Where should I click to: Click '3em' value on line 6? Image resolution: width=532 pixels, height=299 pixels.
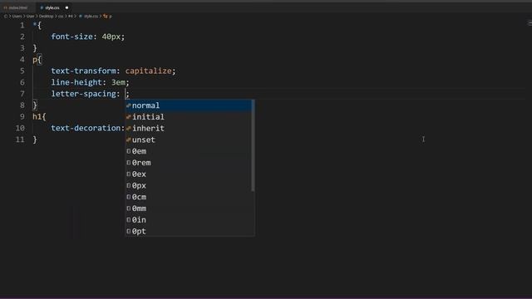point(118,82)
